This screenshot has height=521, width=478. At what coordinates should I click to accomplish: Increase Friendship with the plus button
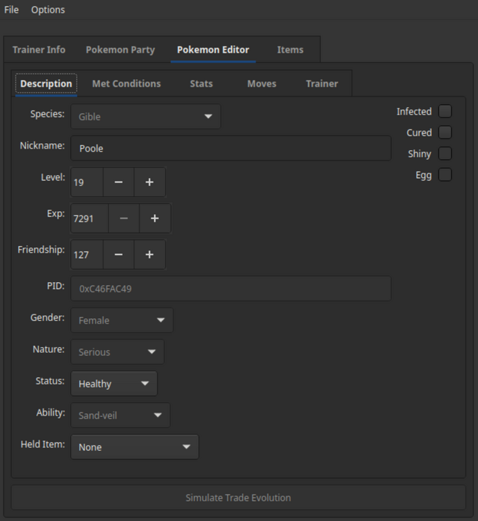coord(149,255)
